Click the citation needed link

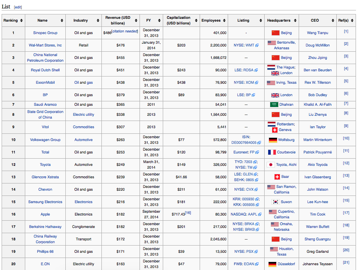point(125,31)
